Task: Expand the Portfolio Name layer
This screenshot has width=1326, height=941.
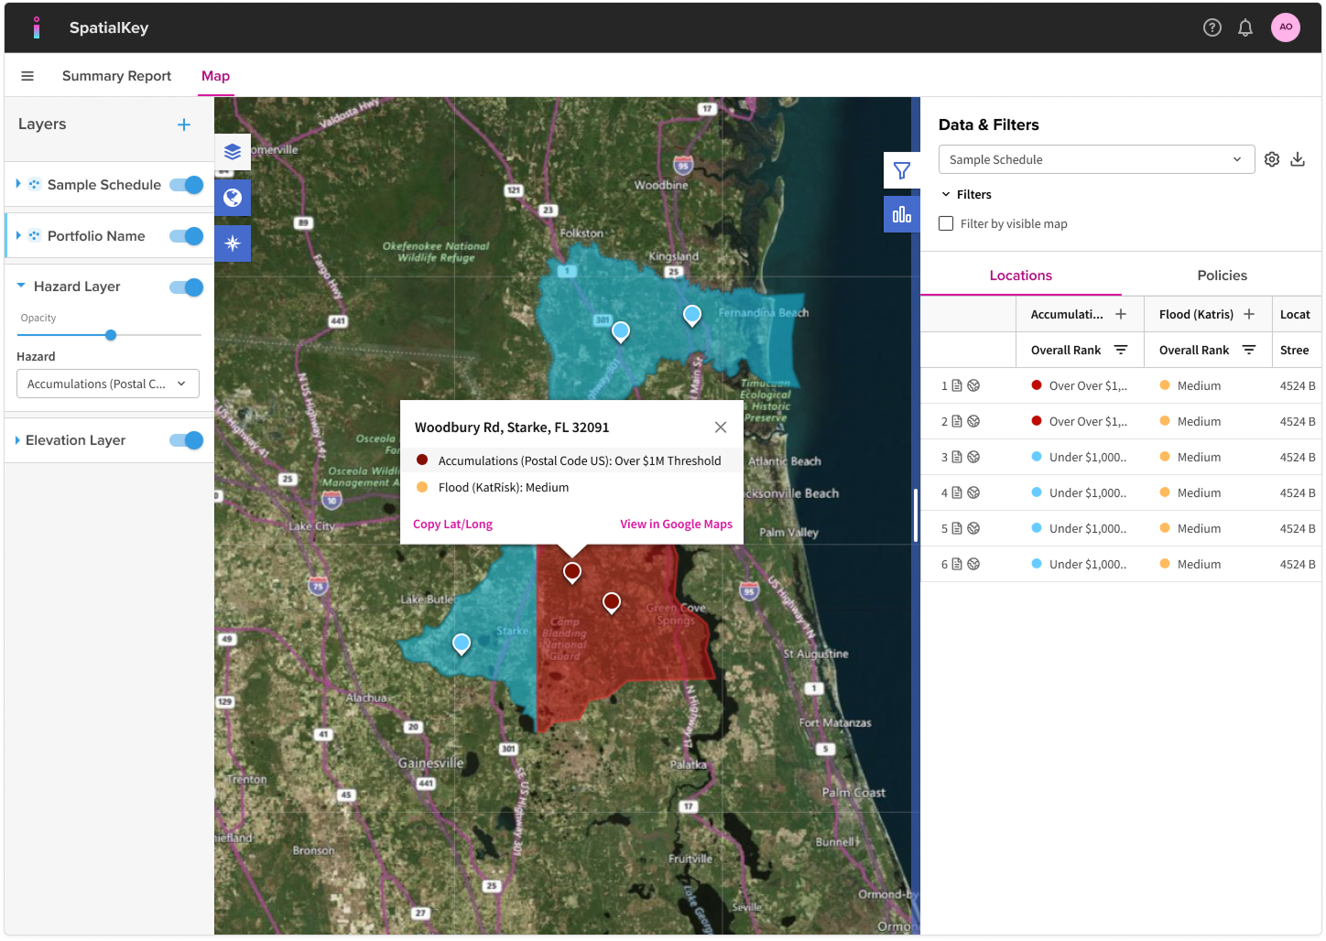Action: coord(18,236)
